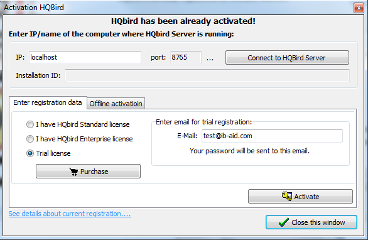Click the shopping cart icon on Purchase
The height and width of the screenshot is (240, 368).
73,172
